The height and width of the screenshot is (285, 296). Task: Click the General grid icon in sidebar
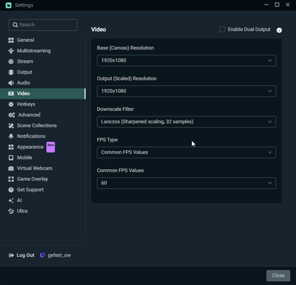click(x=11, y=40)
